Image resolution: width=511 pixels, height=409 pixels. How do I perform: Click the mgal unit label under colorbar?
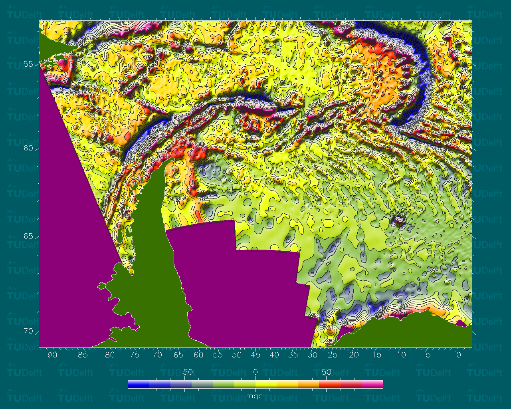pos(255,396)
